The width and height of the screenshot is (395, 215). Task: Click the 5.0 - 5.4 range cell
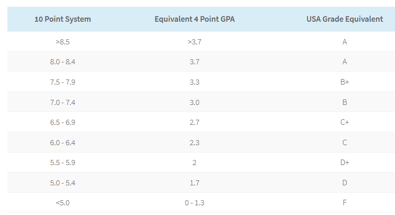pos(63,183)
